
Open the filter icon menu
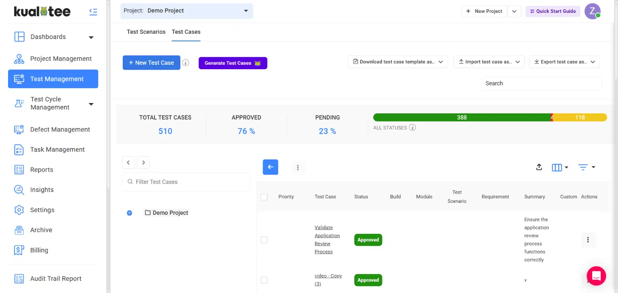586,167
